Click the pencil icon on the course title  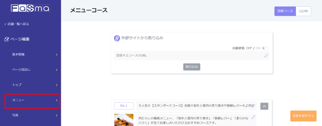pos(253,106)
